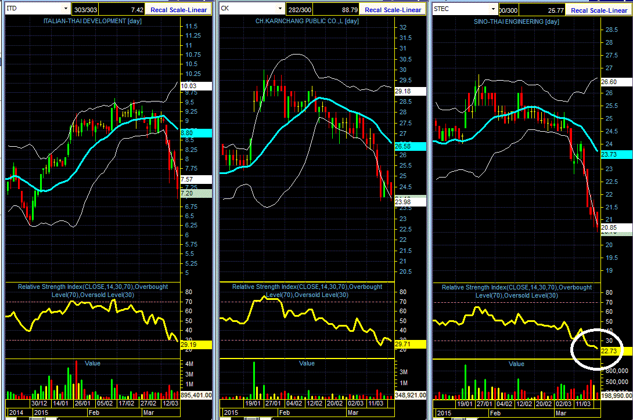This screenshot has width=633, height=420.
Task: Open the CK symbol dropdown arrow
Action: click(x=280, y=9)
